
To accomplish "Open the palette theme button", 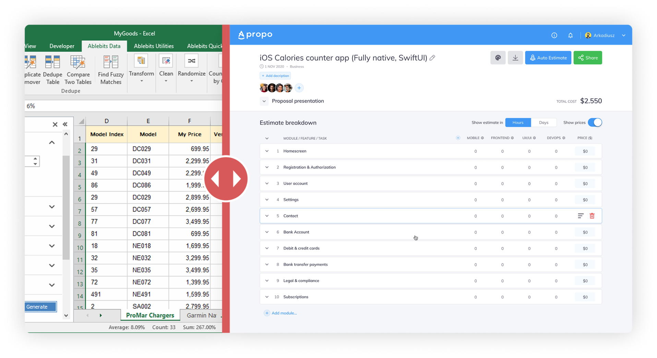I will (x=498, y=58).
